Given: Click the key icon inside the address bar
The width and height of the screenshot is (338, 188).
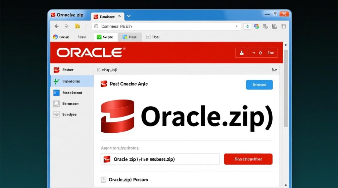Looking at the screenshot, I should tap(96, 26).
